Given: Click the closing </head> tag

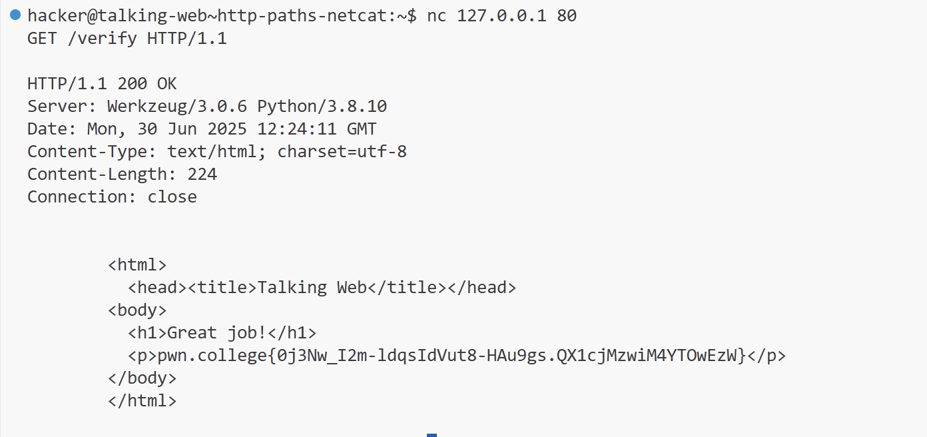Looking at the screenshot, I should (481, 288).
